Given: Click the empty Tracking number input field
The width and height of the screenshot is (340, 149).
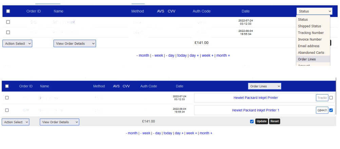Looking at the screenshot, I should 322,98.
